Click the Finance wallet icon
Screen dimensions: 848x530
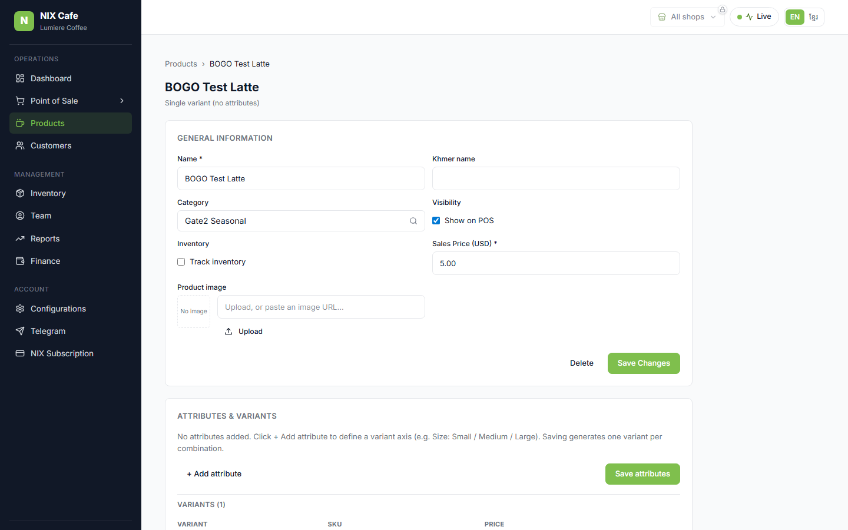20,261
